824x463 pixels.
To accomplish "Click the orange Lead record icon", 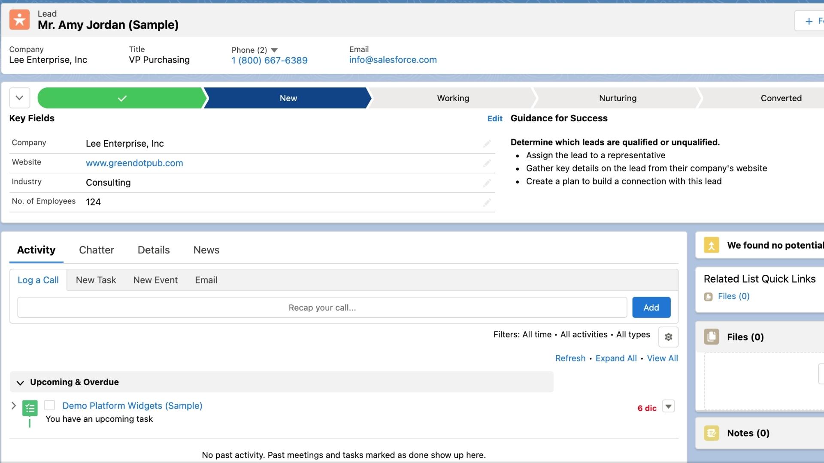I will point(19,20).
